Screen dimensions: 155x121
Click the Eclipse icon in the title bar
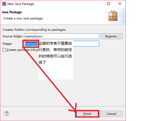4,4
